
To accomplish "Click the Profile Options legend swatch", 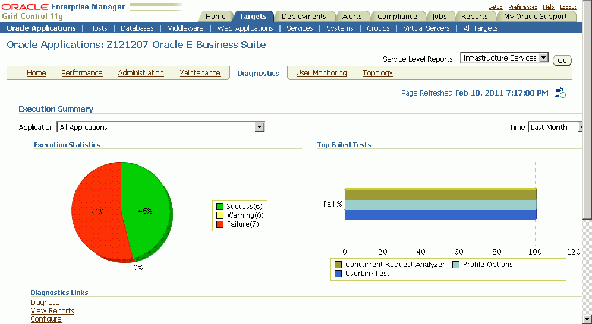I will point(456,265).
